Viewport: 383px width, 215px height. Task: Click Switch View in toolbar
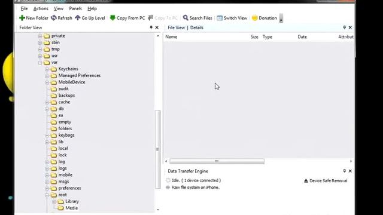point(232,18)
